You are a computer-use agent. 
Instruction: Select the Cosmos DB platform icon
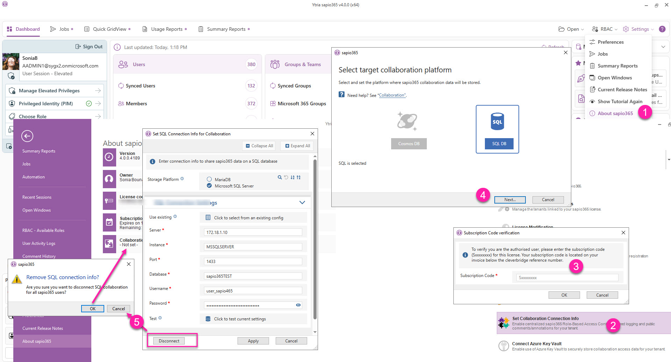[x=407, y=121]
